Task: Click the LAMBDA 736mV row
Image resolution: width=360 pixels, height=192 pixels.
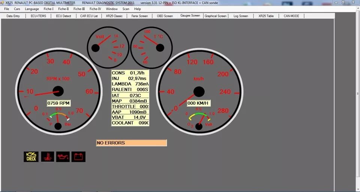Action: pyautogui.click(x=130, y=84)
